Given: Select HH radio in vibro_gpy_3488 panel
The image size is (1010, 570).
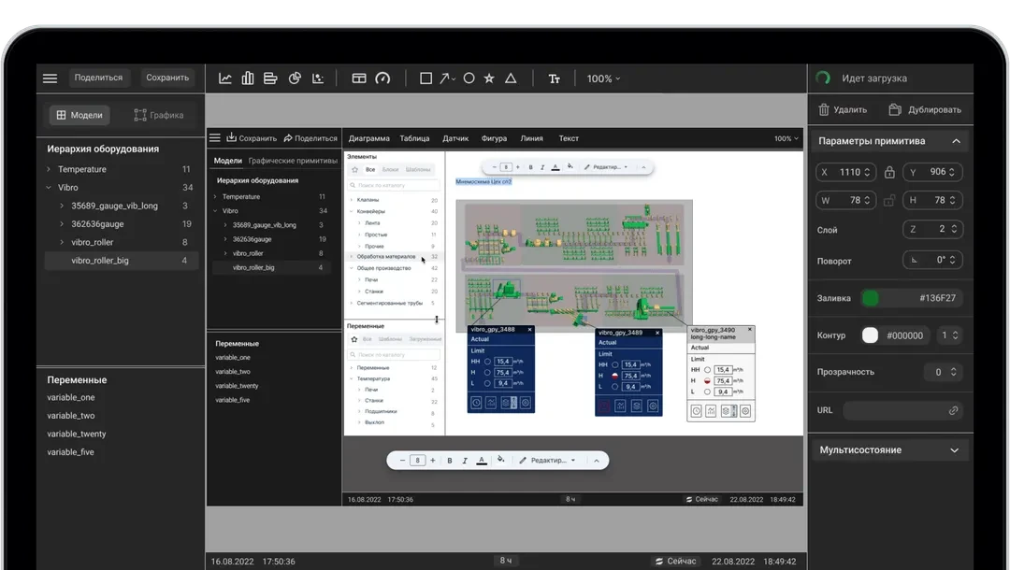Looking at the screenshot, I should tap(487, 362).
